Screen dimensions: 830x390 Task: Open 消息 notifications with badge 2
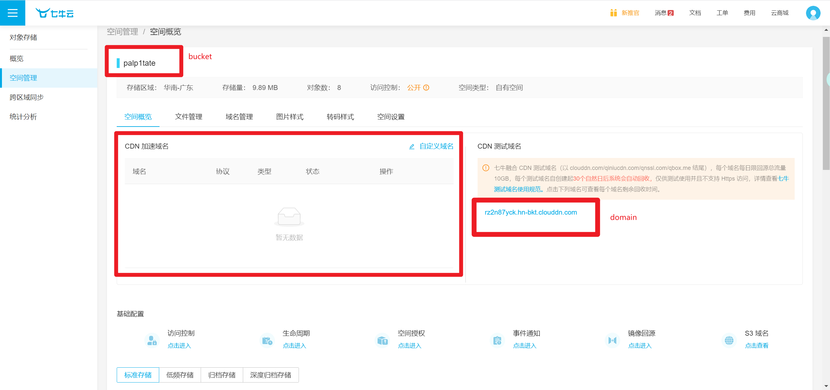coord(664,13)
